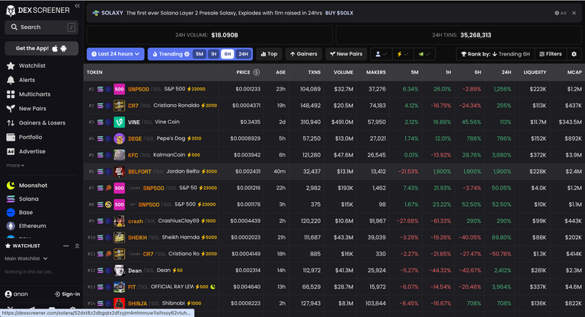Close the SOLAXY ad banner

click(x=574, y=13)
